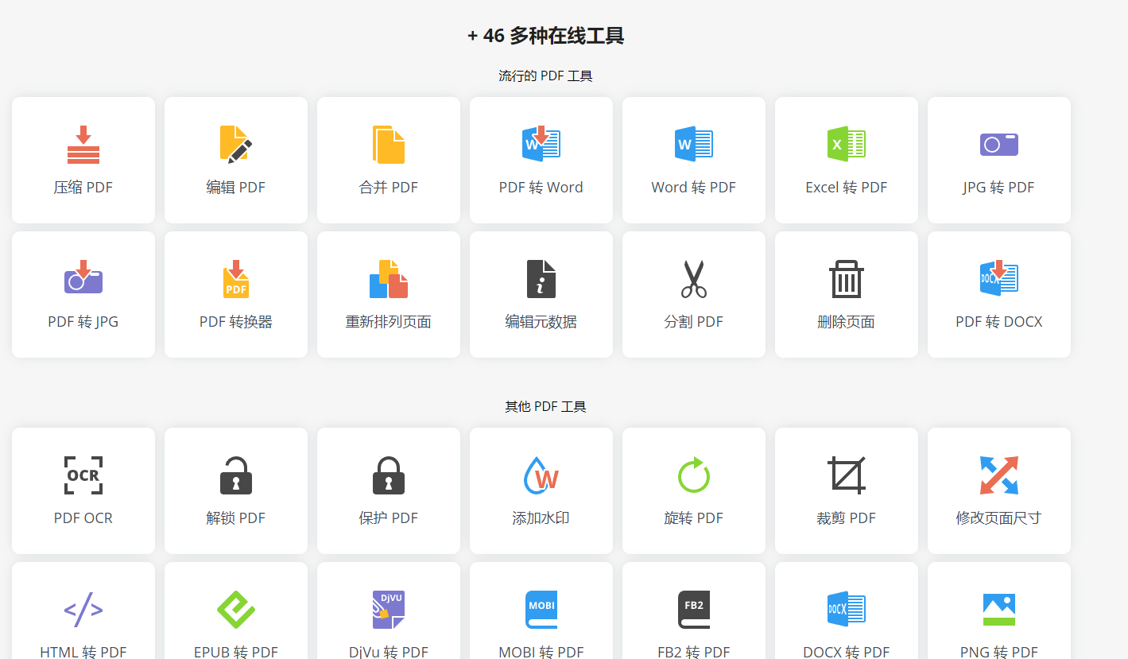Click the trash can icon for 删除页面
Screen dimensions: 1128x659
846,279
